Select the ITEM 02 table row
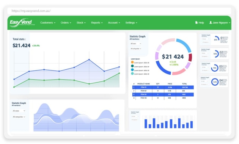 click(163, 91)
